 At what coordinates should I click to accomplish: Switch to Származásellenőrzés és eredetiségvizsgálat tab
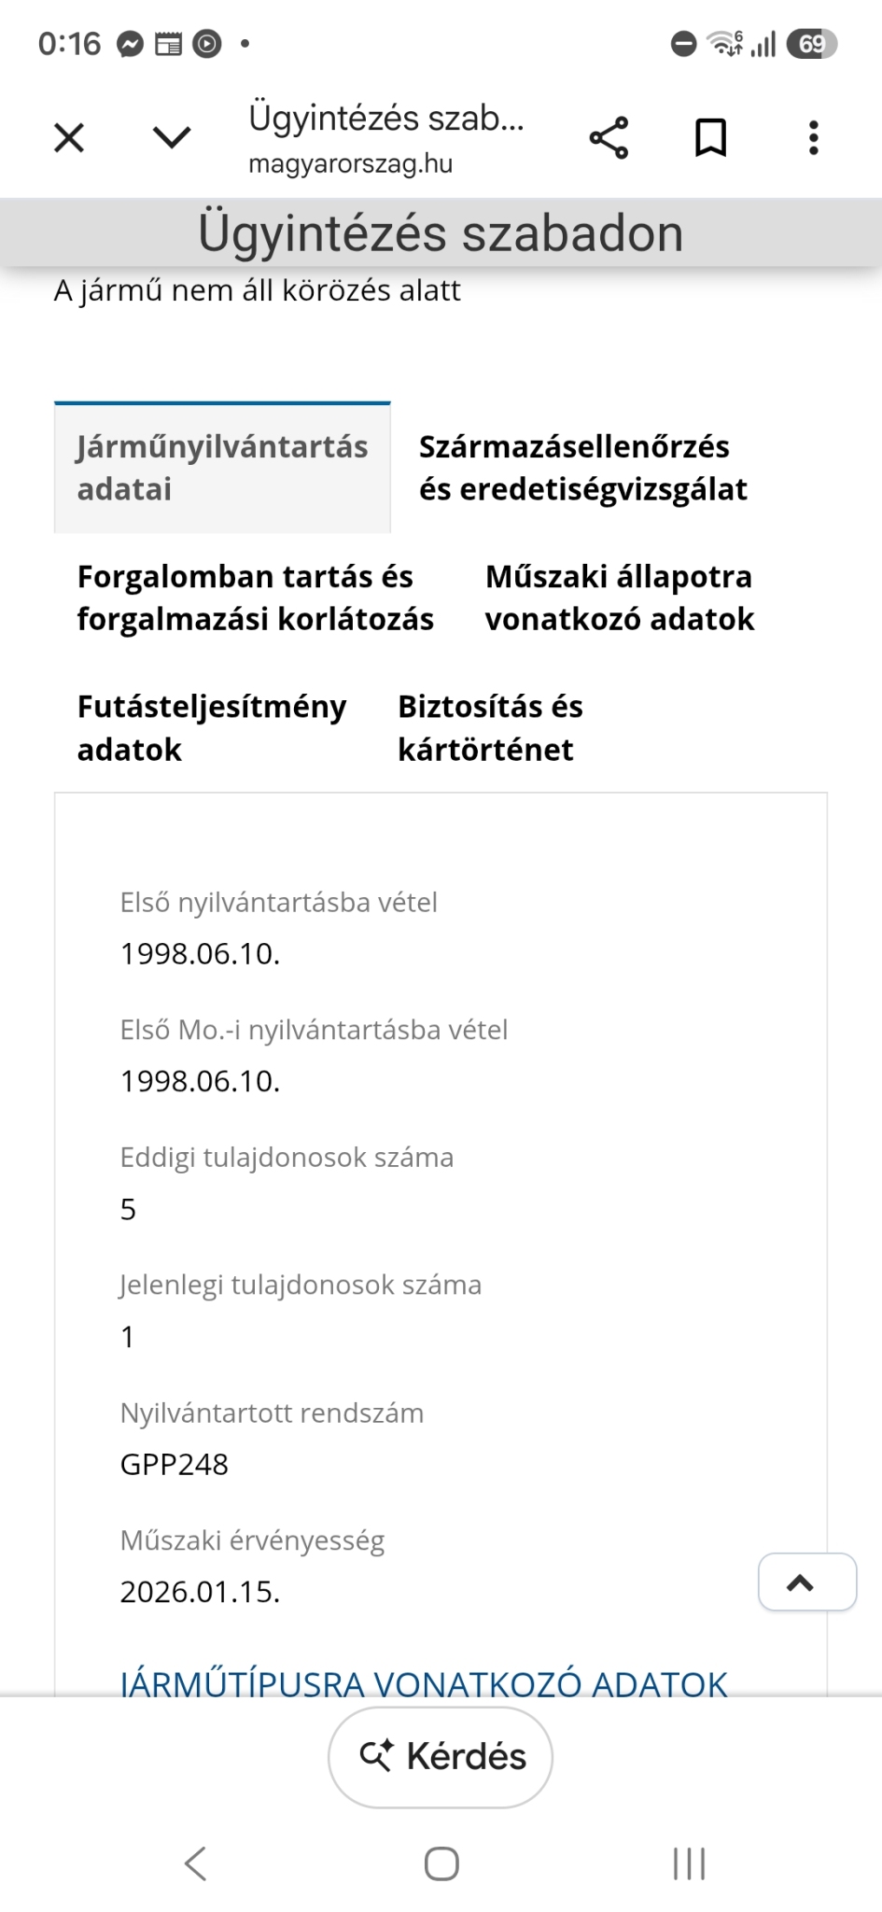[x=583, y=468]
